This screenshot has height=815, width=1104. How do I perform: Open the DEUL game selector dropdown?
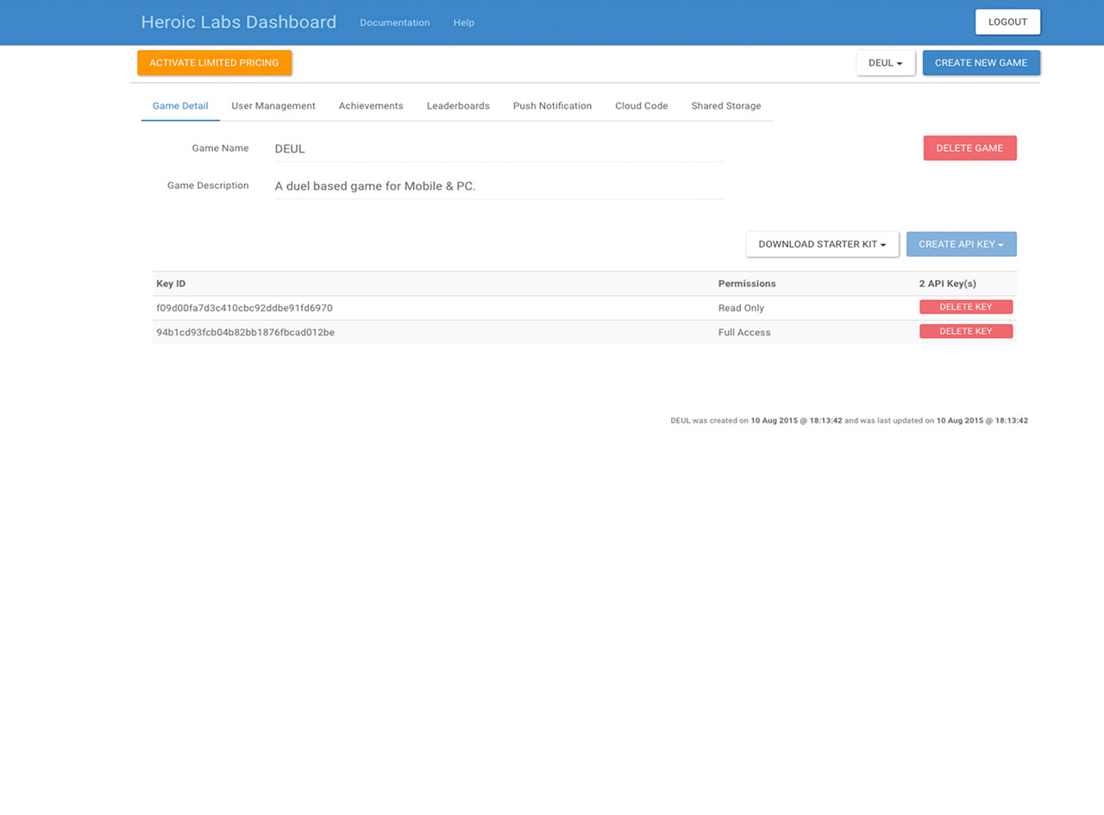tap(885, 63)
